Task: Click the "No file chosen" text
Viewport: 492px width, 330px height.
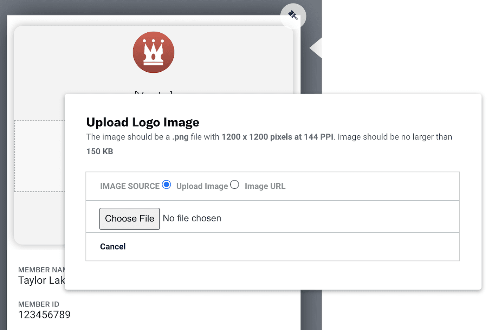Action: point(192,218)
